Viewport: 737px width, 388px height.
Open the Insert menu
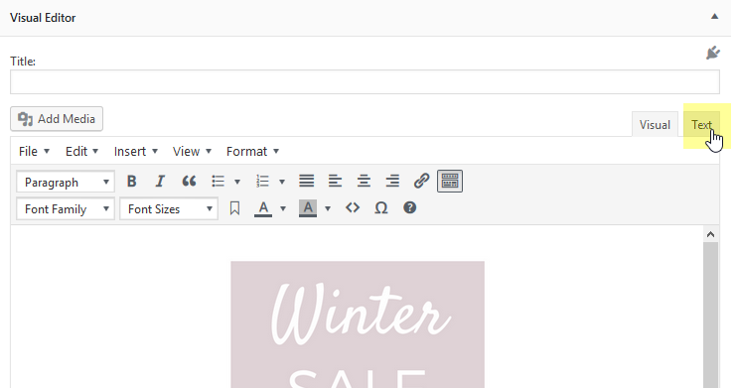135,151
